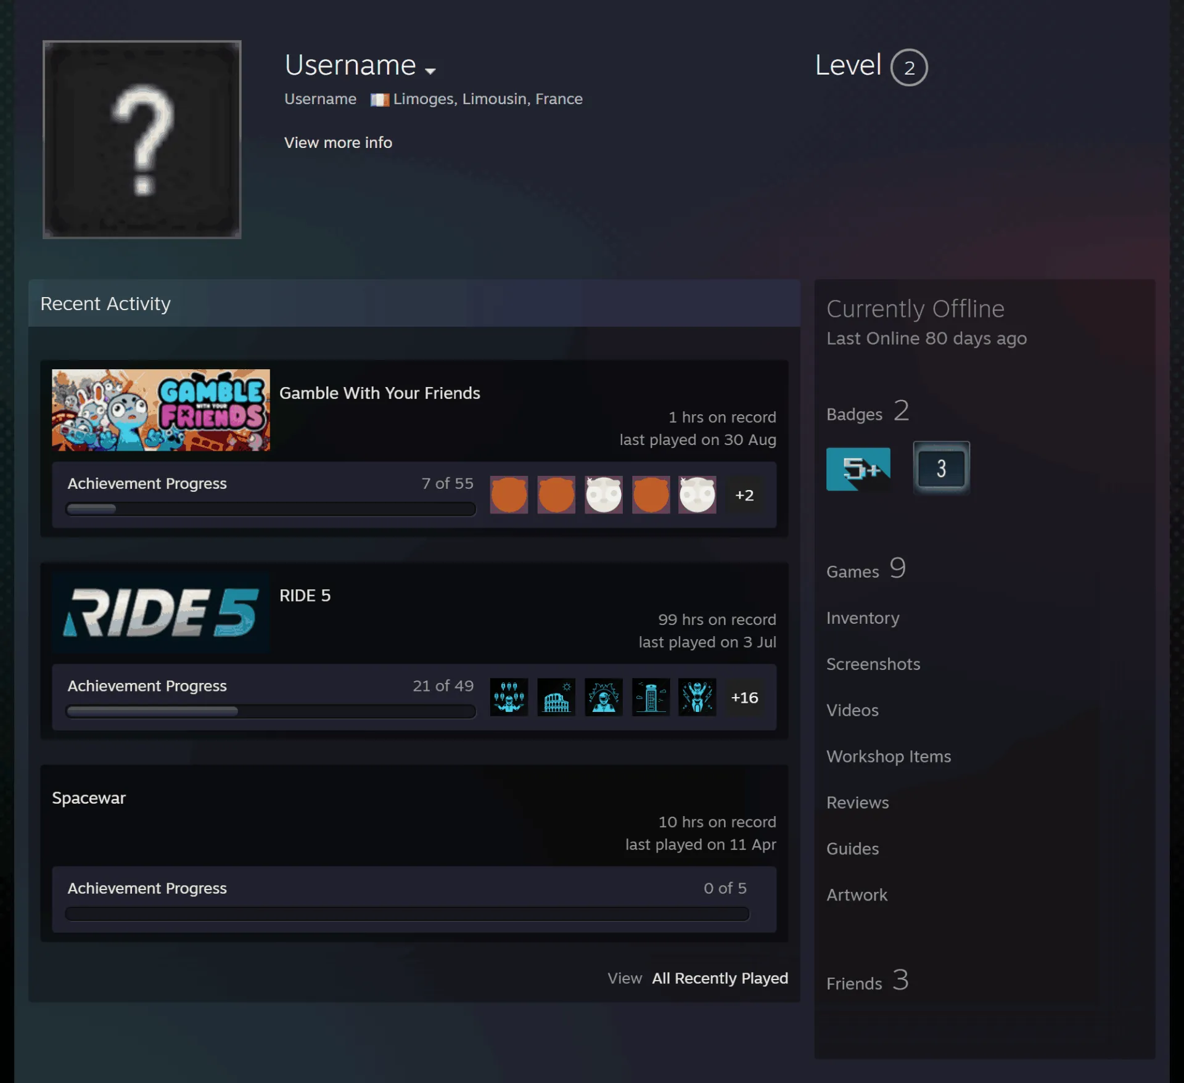The image size is (1184, 1083).
Task: Open the Spacewar game title
Action: (x=89, y=798)
